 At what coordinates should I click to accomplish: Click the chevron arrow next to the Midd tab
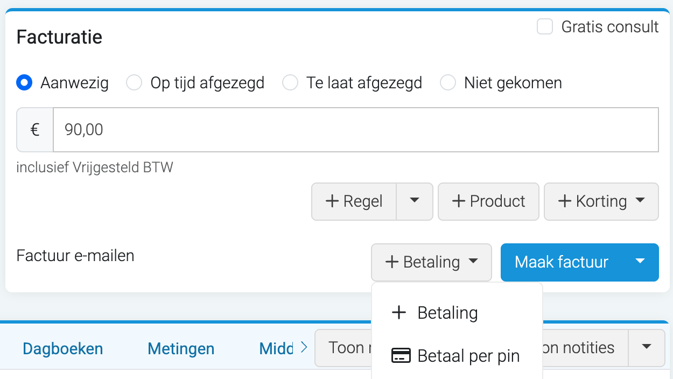tap(304, 348)
